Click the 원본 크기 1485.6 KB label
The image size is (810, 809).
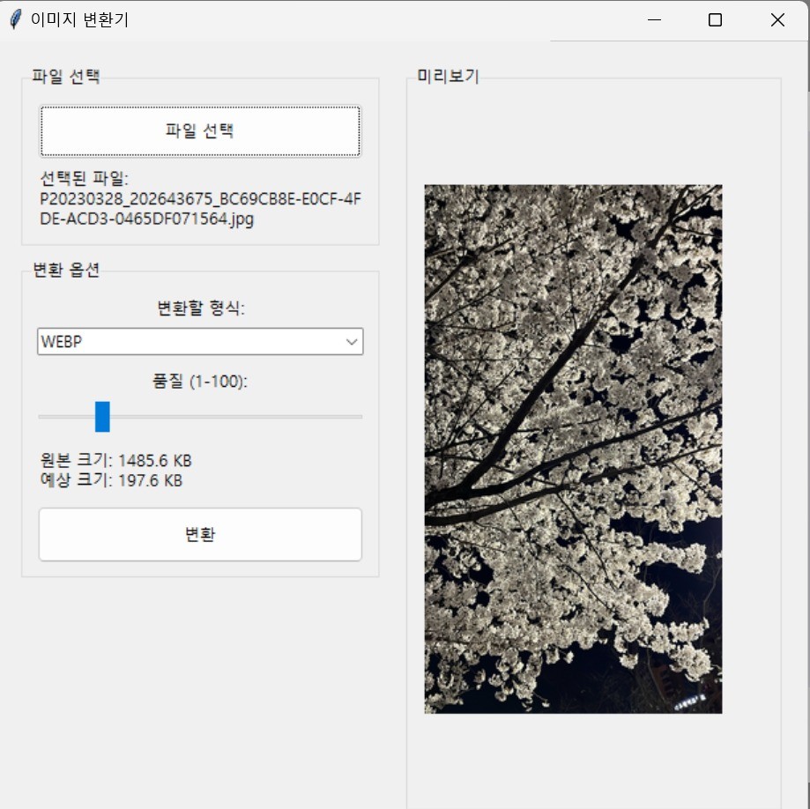[115, 460]
